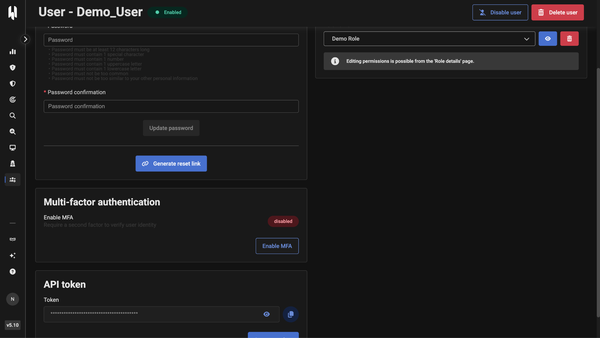
Task: Open the users administration icon in sidebar
Action: click(13, 180)
